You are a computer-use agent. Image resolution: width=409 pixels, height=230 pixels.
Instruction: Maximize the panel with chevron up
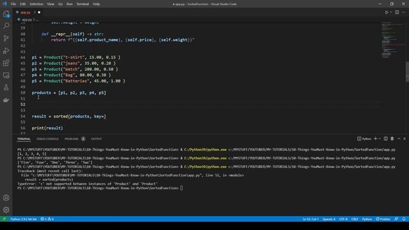(399, 139)
